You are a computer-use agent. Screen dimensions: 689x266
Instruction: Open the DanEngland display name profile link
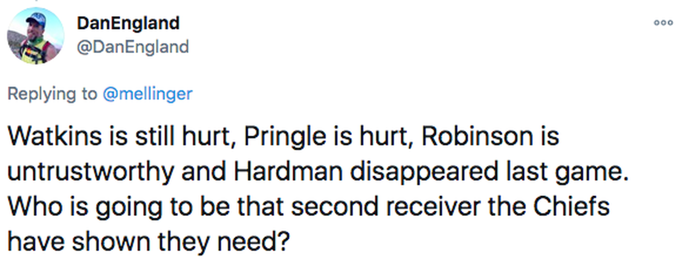tap(128, 24)
